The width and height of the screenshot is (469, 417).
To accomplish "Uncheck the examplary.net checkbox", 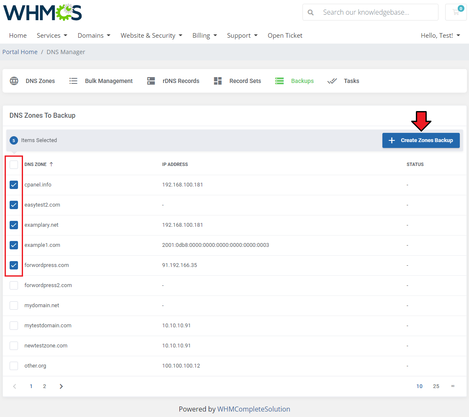I will [x=14, y=225].
